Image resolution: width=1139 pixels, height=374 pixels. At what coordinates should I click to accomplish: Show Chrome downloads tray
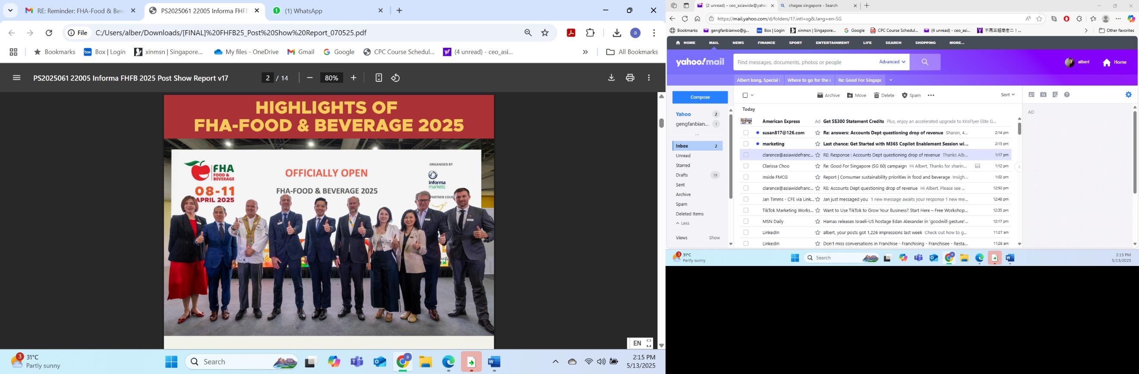(617, 33)
